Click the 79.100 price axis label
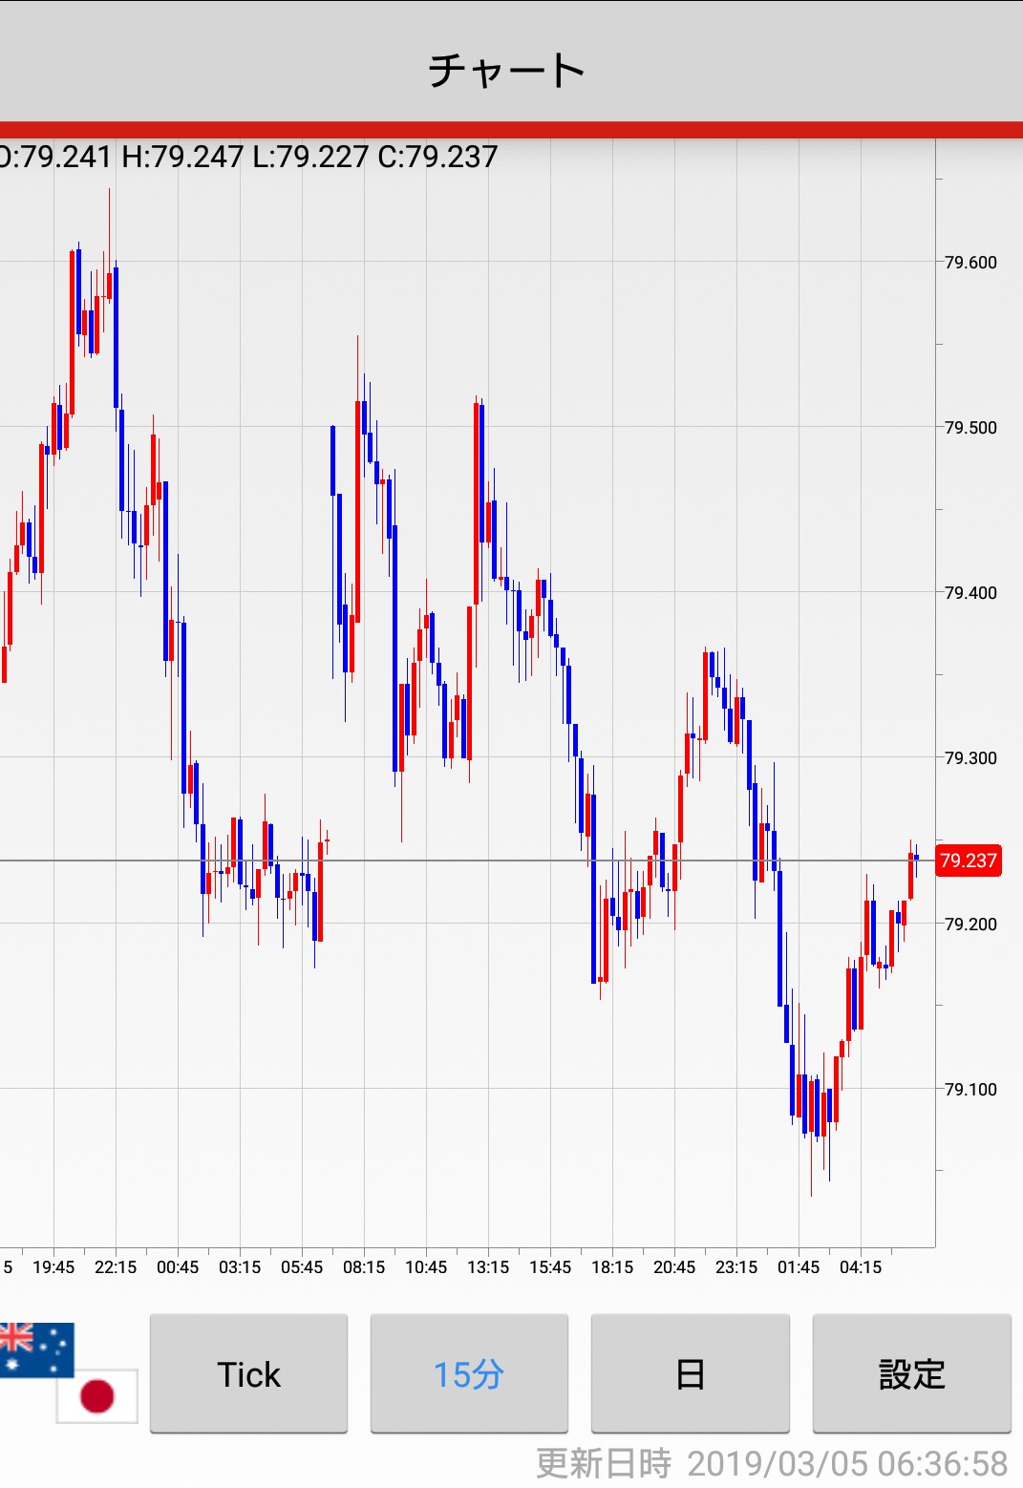This screenshot has width=1023, height=1488. click(970, 1090)
